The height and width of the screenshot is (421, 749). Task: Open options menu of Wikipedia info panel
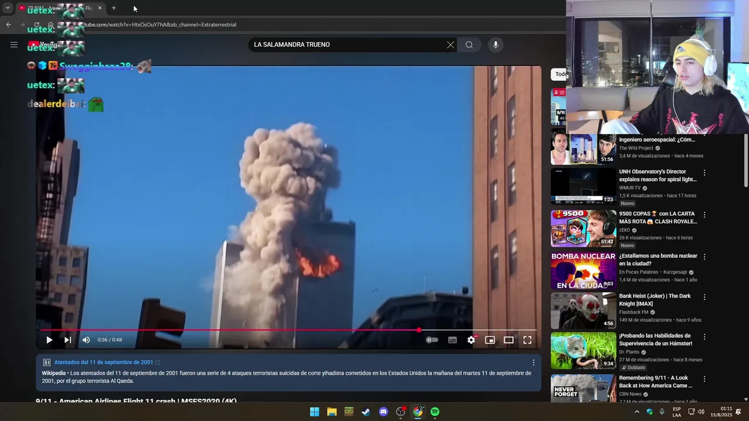coord(533,363)
